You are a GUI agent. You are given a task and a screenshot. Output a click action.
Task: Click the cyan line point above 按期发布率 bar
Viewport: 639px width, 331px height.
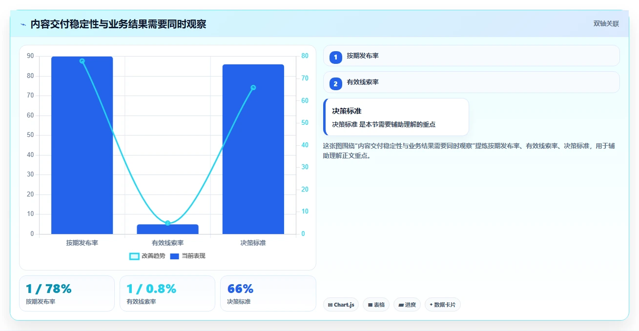click(x=82, y=61)
